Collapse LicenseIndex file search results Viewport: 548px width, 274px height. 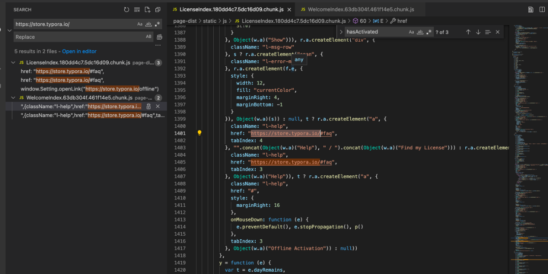tap(14, 63)
